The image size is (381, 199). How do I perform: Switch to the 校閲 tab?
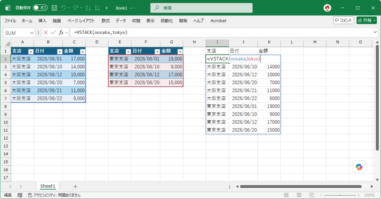coord(136,21)
